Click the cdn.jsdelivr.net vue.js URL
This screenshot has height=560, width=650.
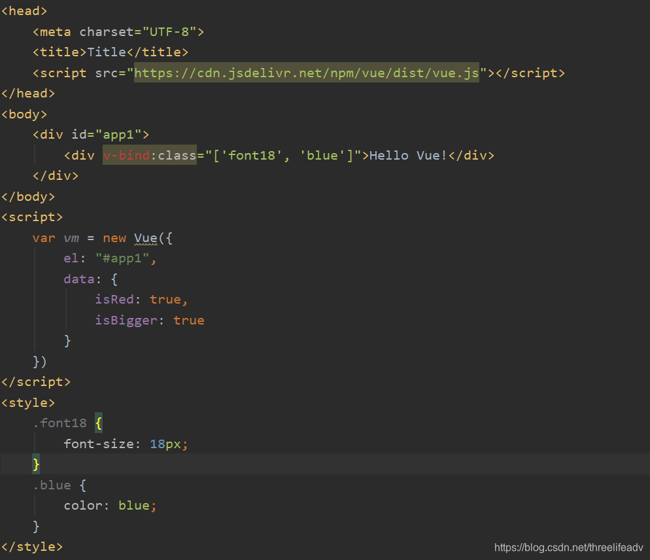point(306,73)
